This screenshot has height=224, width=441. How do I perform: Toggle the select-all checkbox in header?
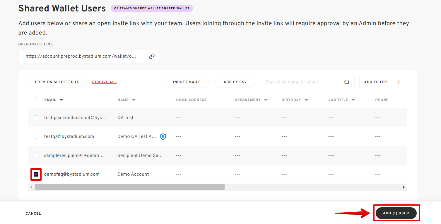pyautogui.click(x=36, y=100)
